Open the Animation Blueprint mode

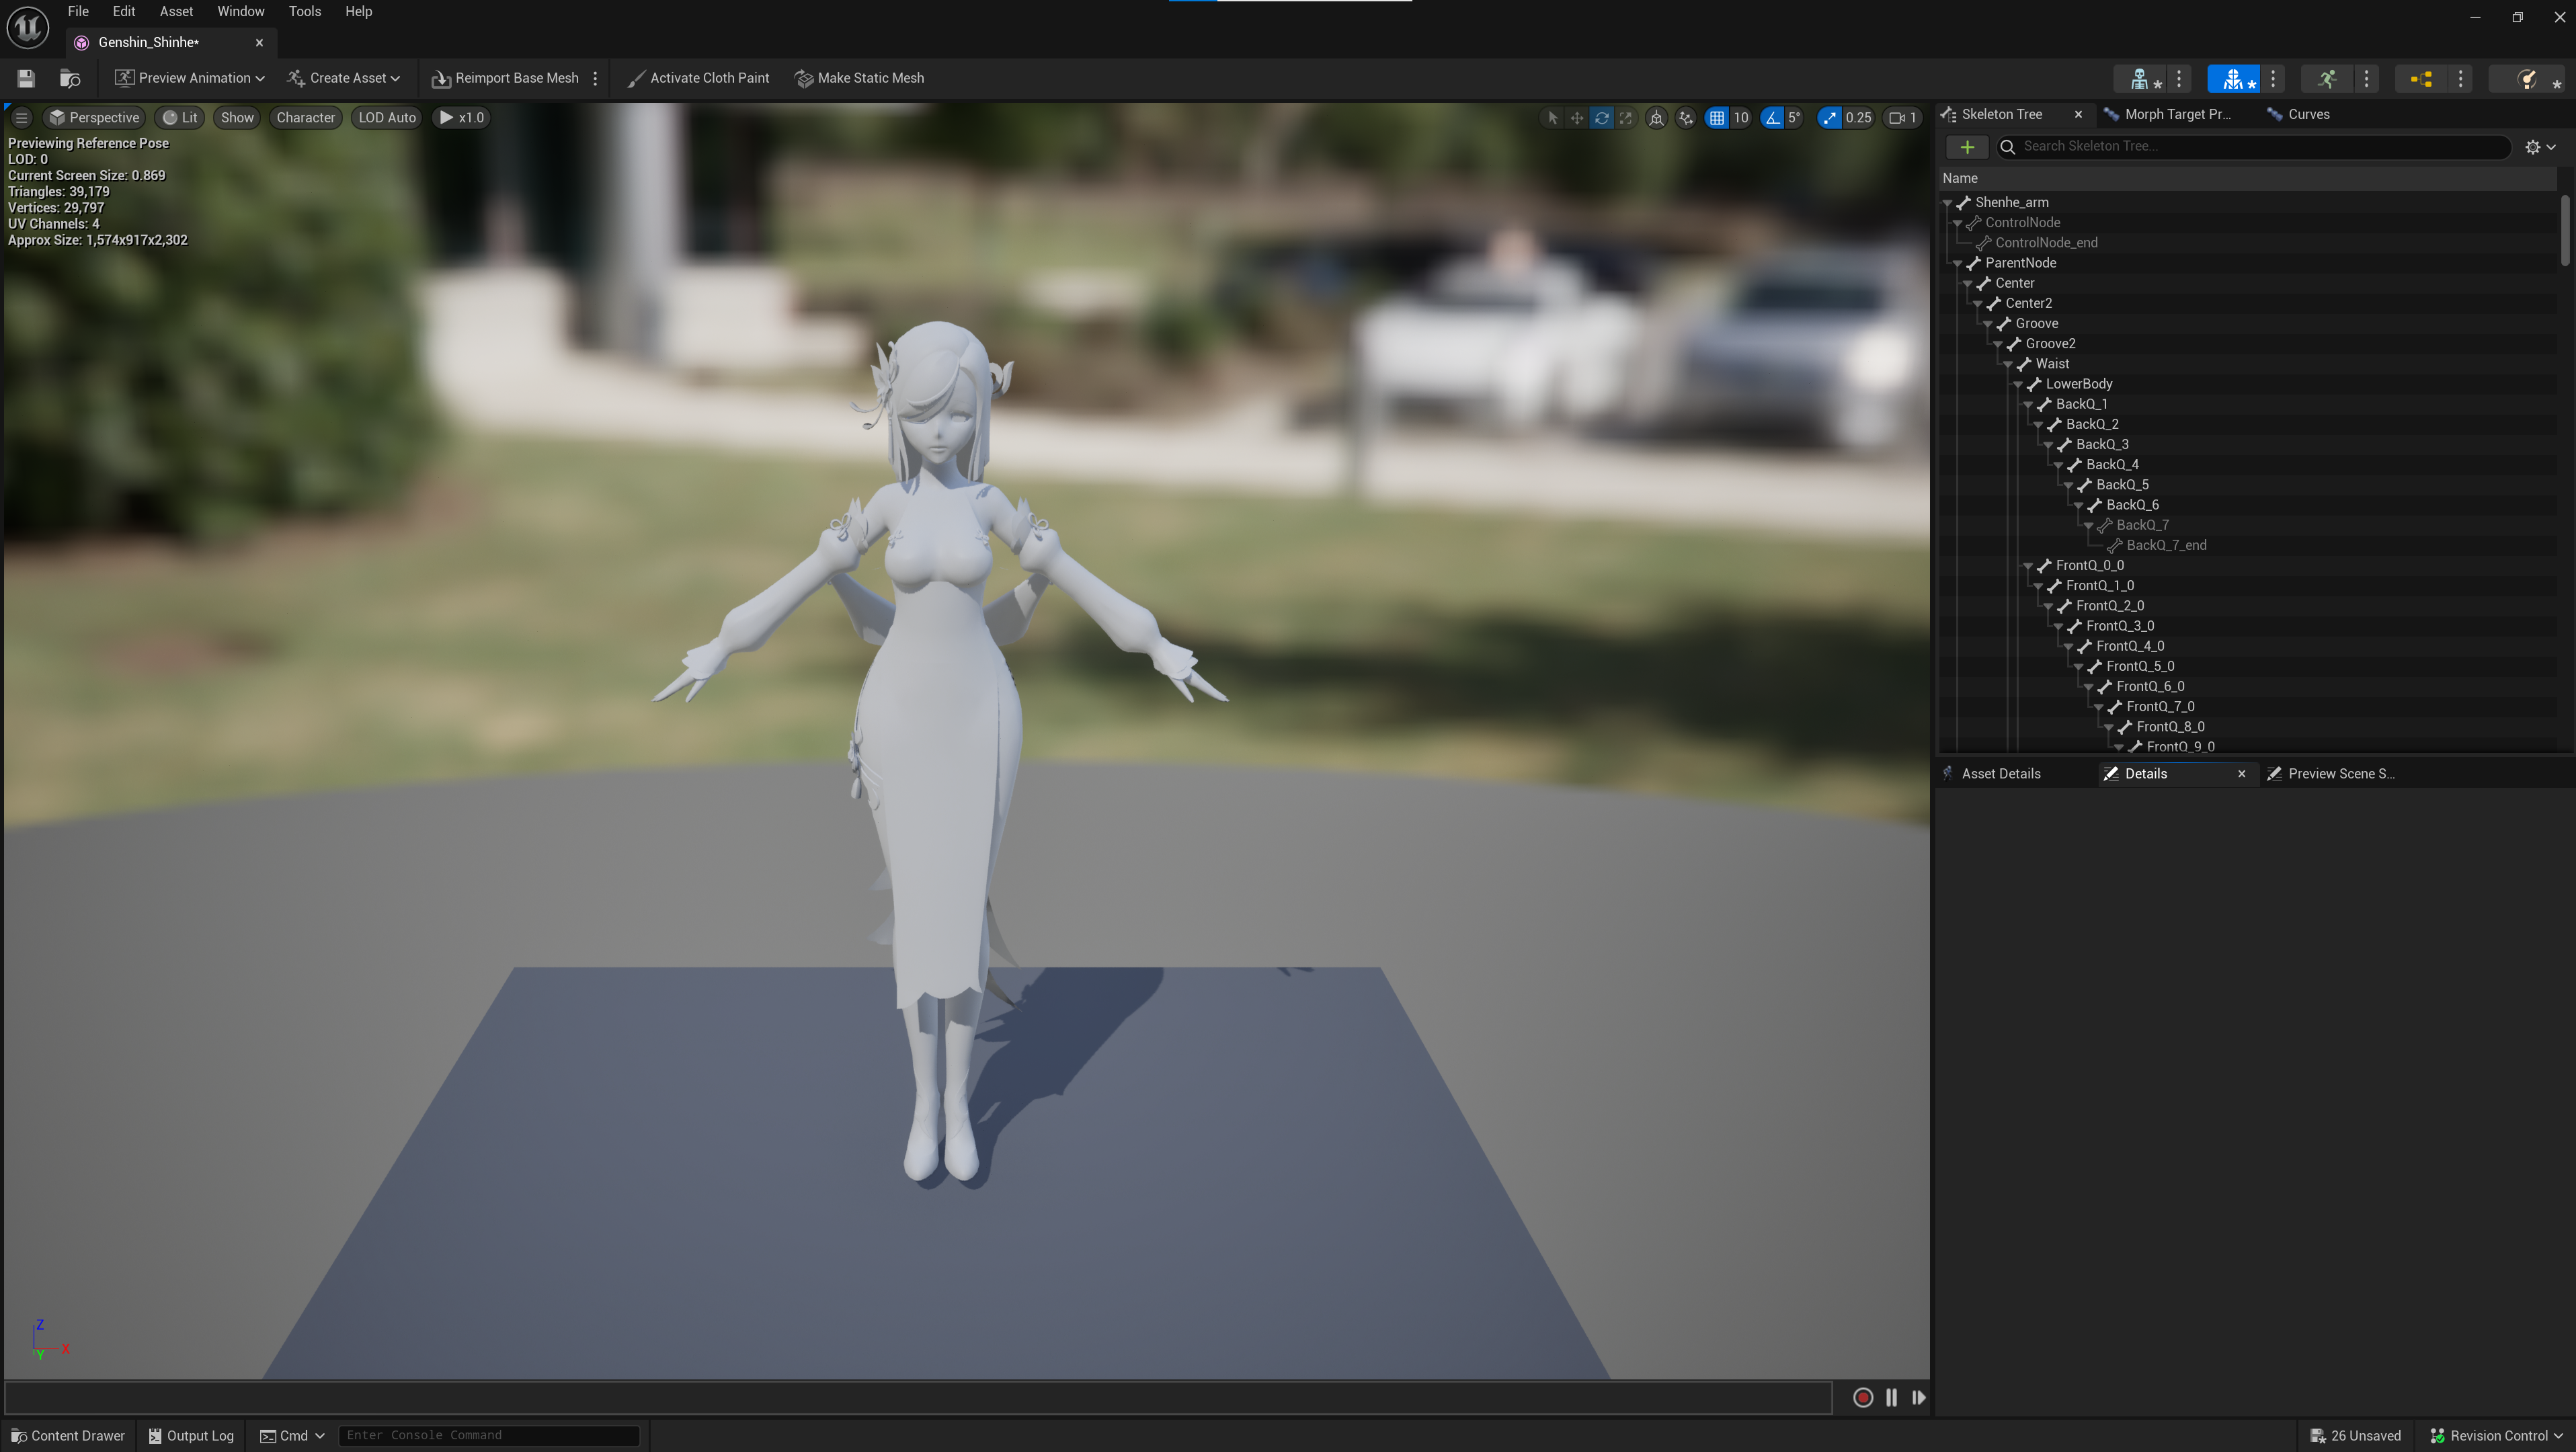coord(2420,78)
